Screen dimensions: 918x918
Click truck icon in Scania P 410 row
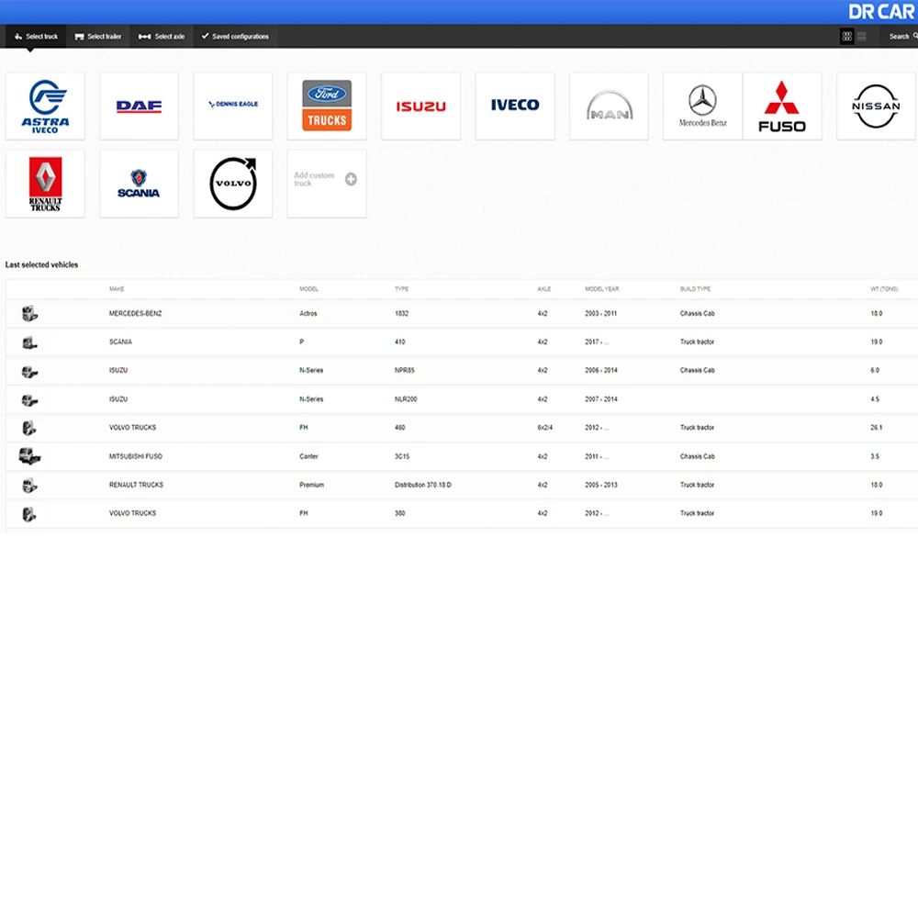coord(29,342)
